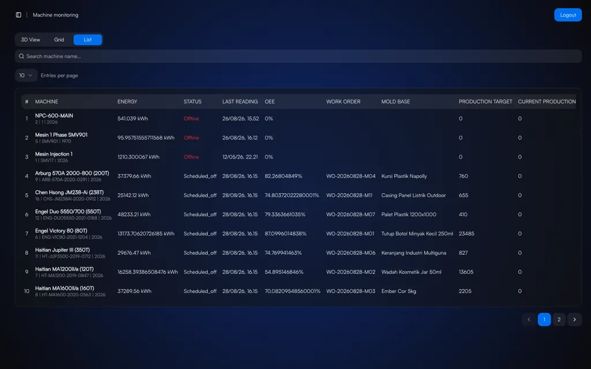Click work order WO-20260828-M06

pyautogui.click(x=351, y=253)
